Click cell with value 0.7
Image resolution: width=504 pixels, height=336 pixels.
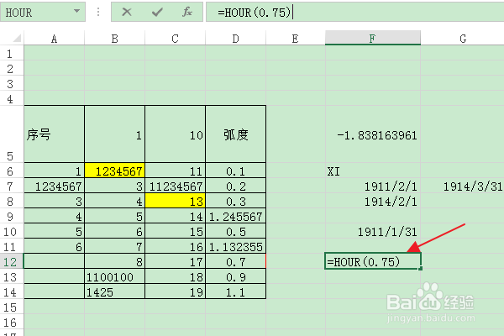coord(235,261)
